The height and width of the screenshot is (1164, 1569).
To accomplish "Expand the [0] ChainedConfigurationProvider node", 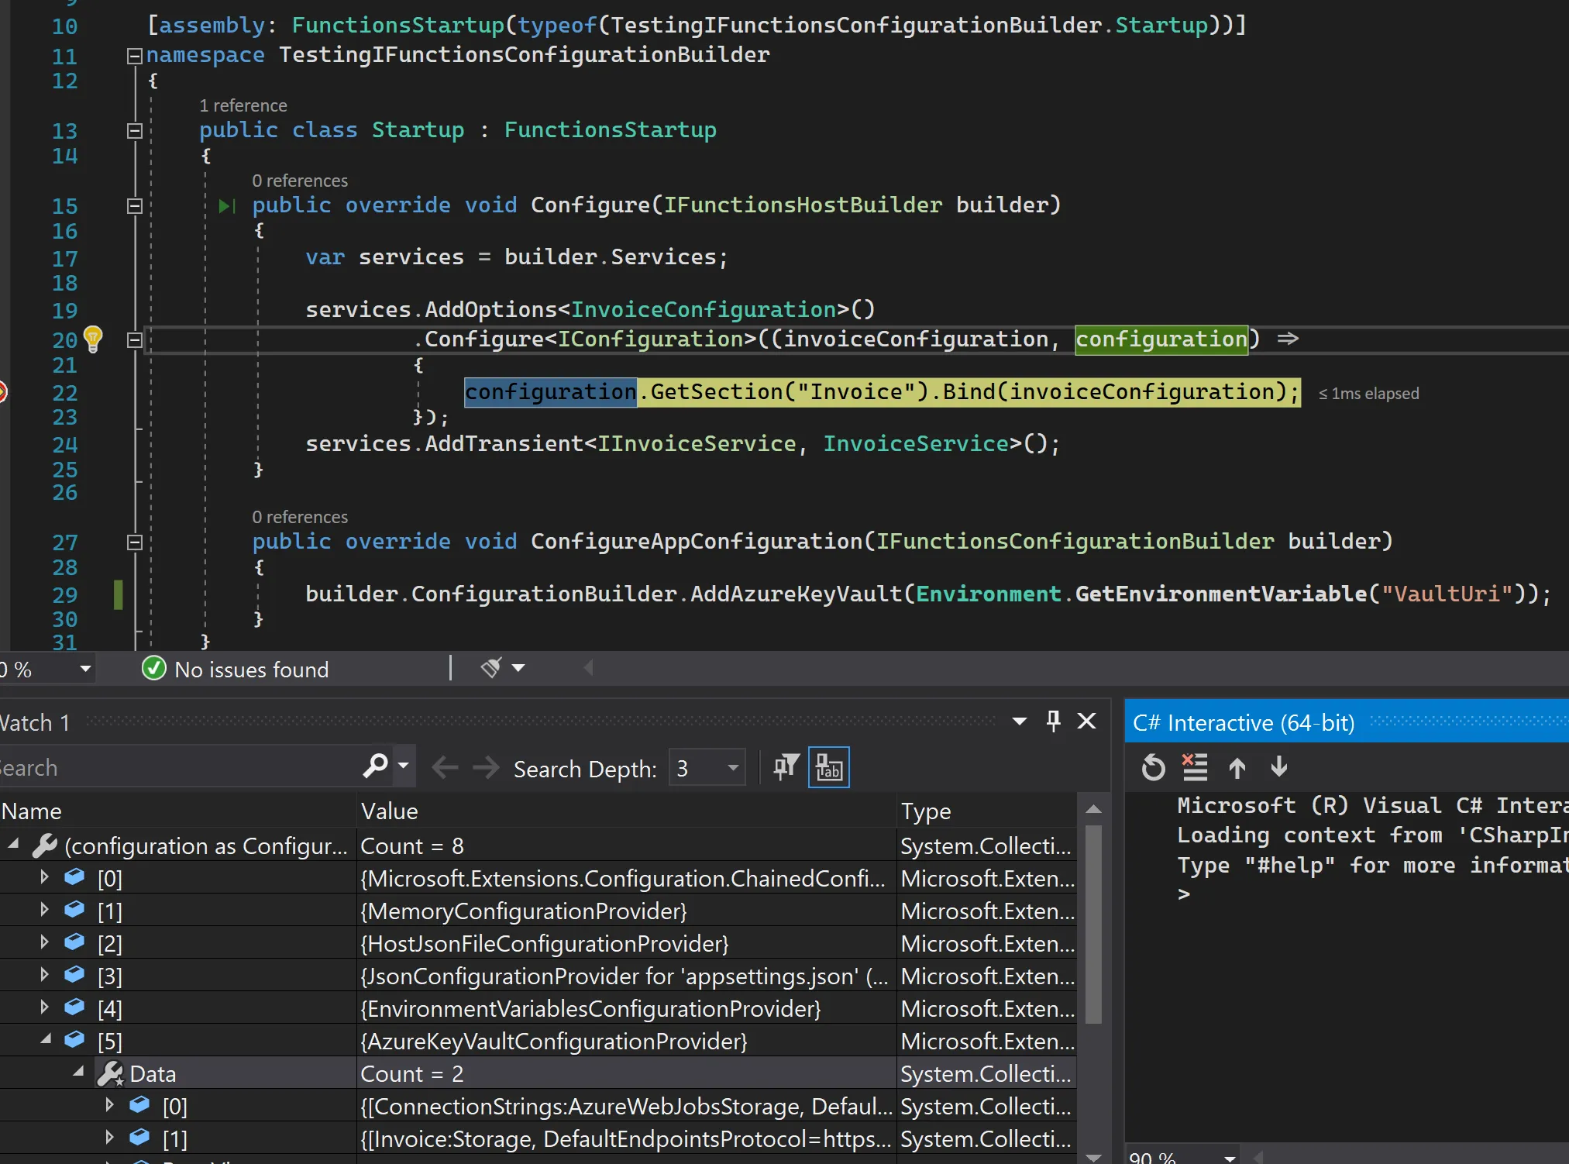I will [x=44, y=877].
